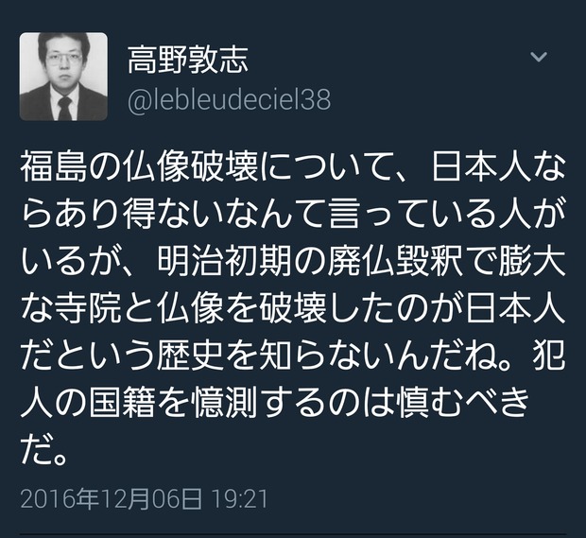Click the word 膨大 at line end
This screenshot has height=538, width=586.
[x=531, y=261]
